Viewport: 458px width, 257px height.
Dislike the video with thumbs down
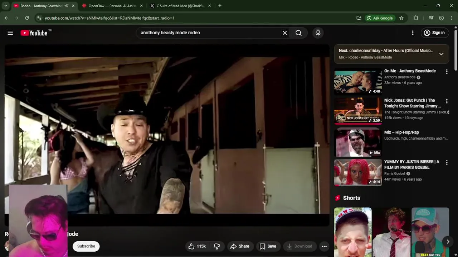[217, 246]
